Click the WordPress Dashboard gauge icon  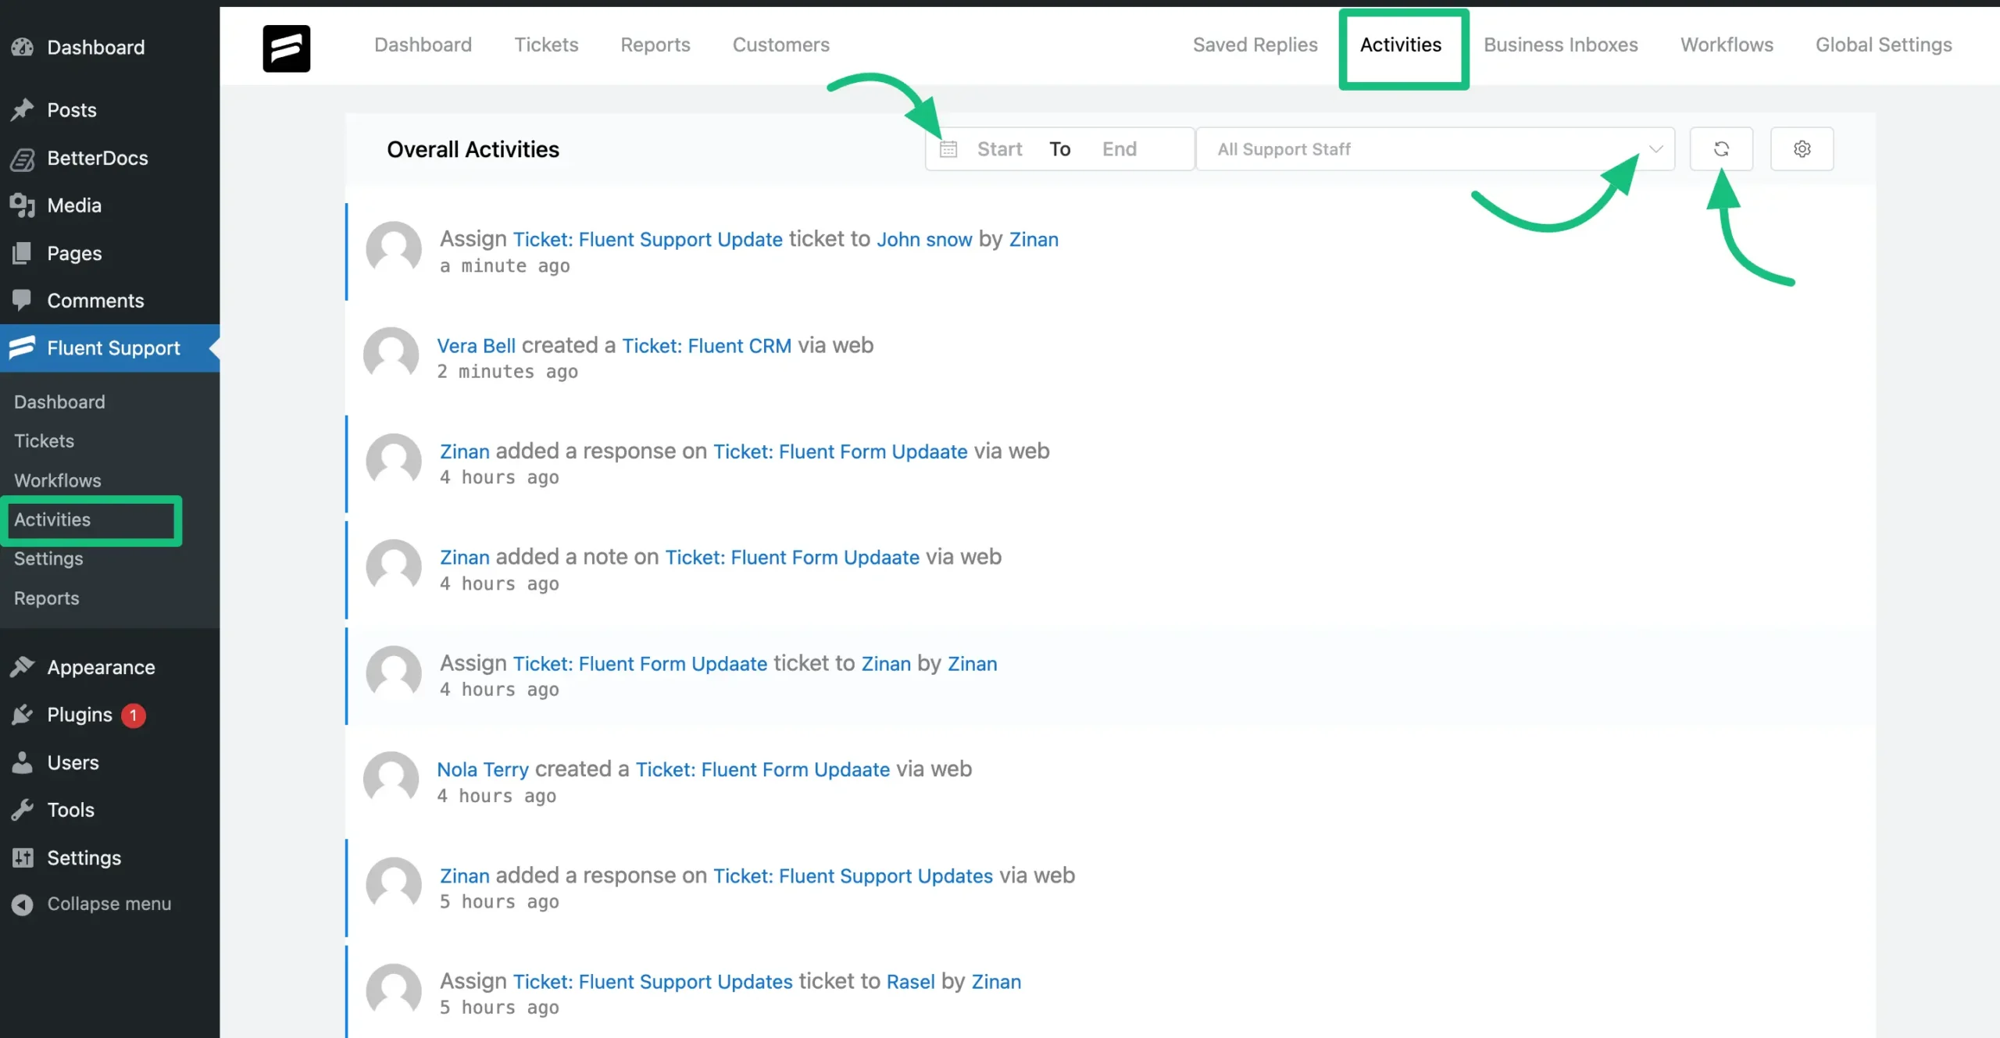pos(22,47)
